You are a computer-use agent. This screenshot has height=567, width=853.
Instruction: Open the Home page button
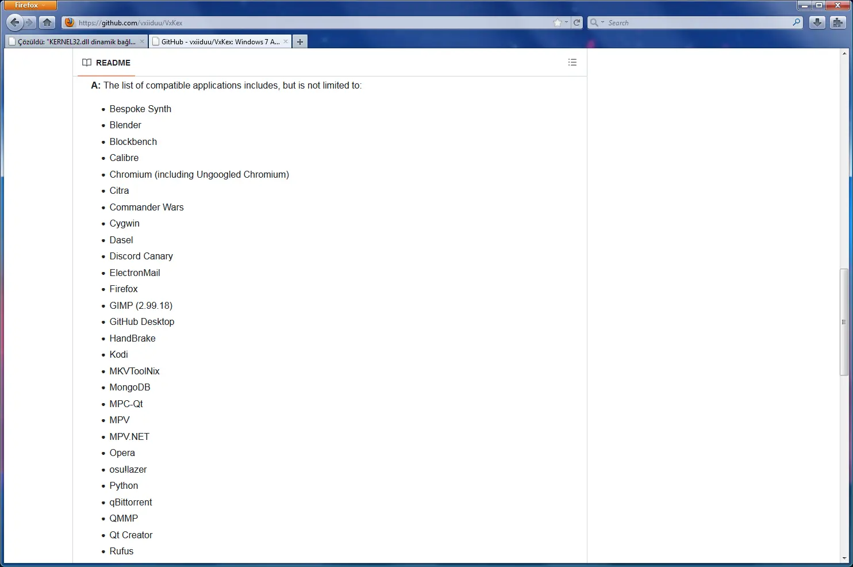(x=47, y=22)
